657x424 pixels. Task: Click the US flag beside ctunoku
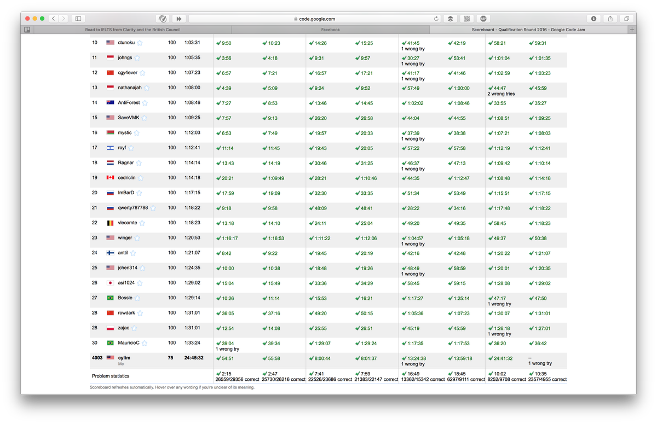pos(110,43)
